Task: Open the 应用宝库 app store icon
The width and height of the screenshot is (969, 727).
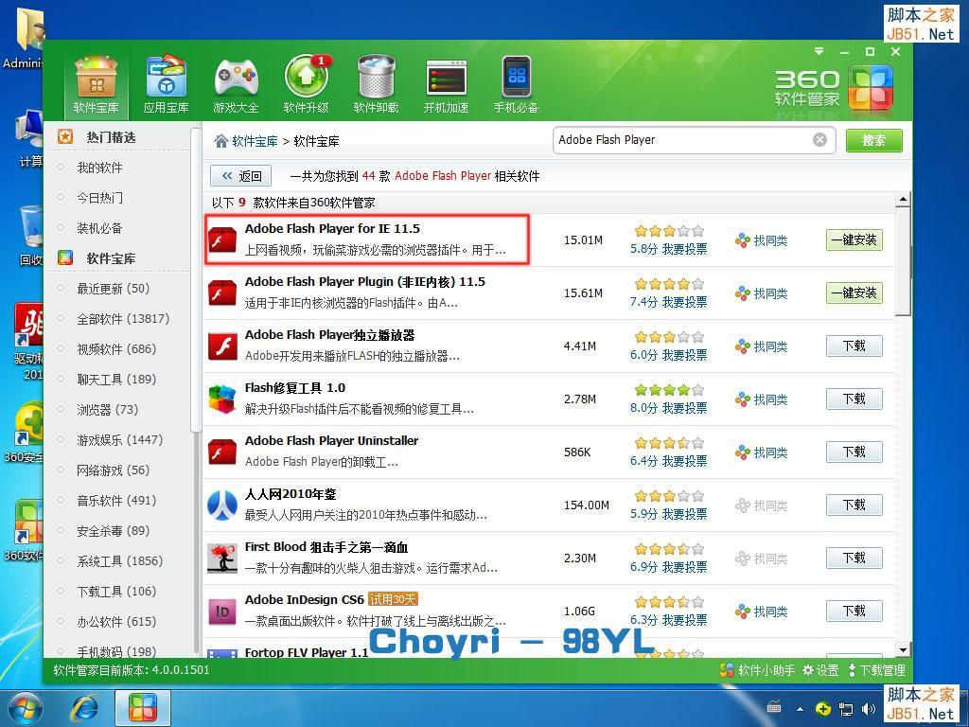Action: pos(165,80)
